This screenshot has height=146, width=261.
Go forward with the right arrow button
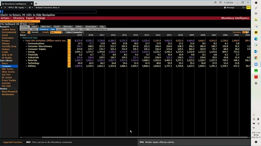5,8
